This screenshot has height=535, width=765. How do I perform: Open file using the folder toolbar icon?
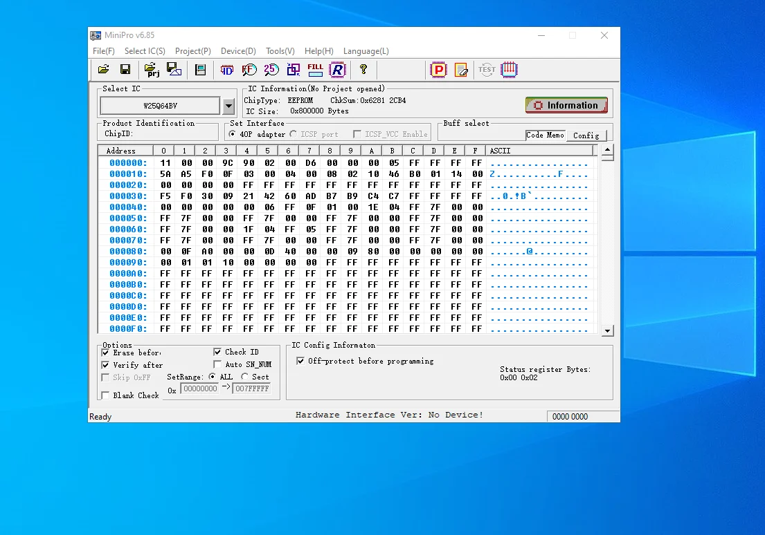[103, 70]
